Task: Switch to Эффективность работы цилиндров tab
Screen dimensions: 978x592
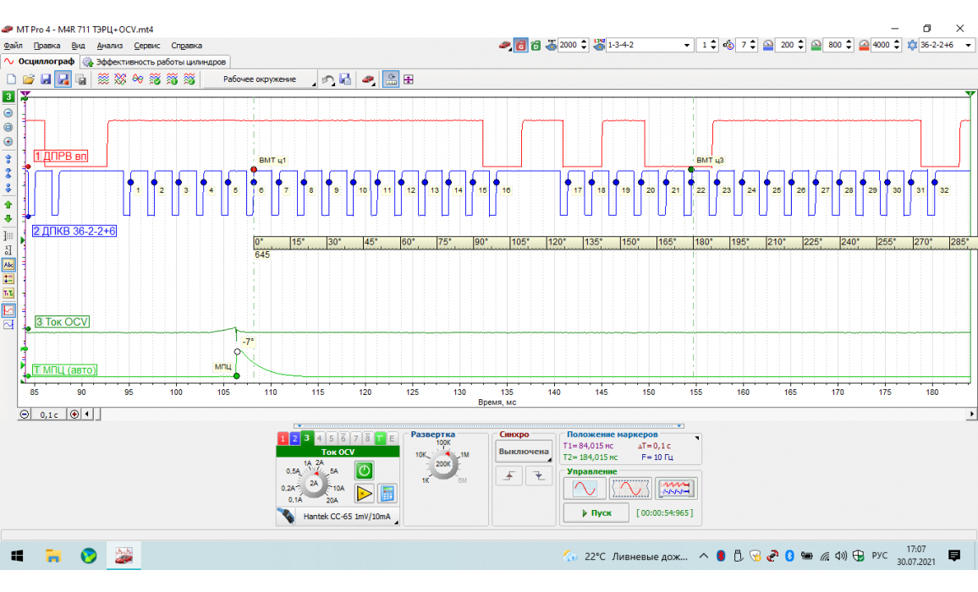Action: 155,62
